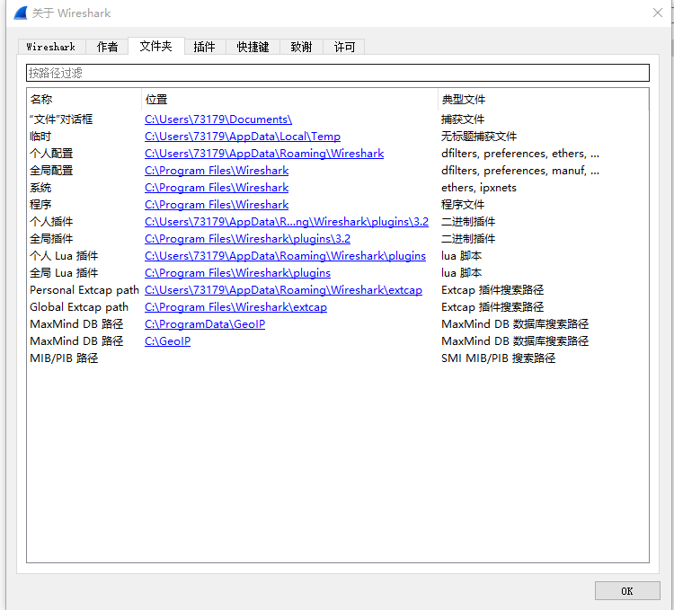Show the 许可 tab
The height and width of the screenshot is (610, 674).
click(344, 47)
